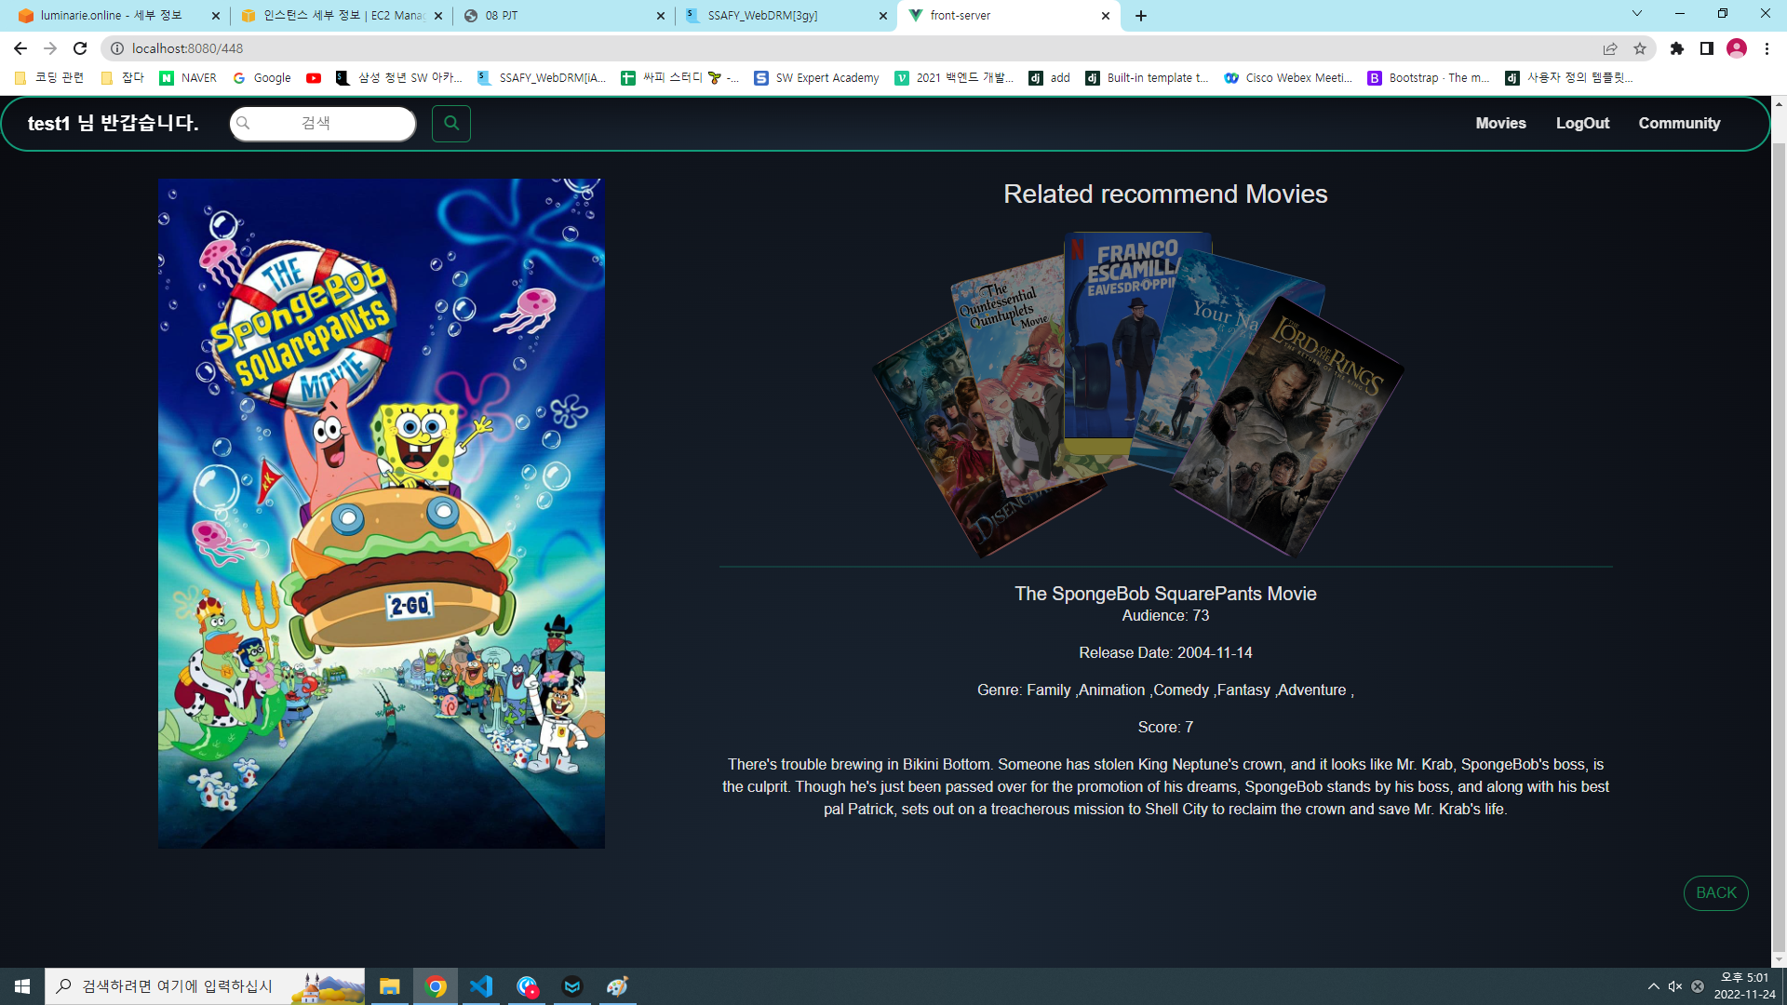Screen dimensions: 1787x1005
Task: Bookmark this page with star icon
Action: coord(1640,48)
